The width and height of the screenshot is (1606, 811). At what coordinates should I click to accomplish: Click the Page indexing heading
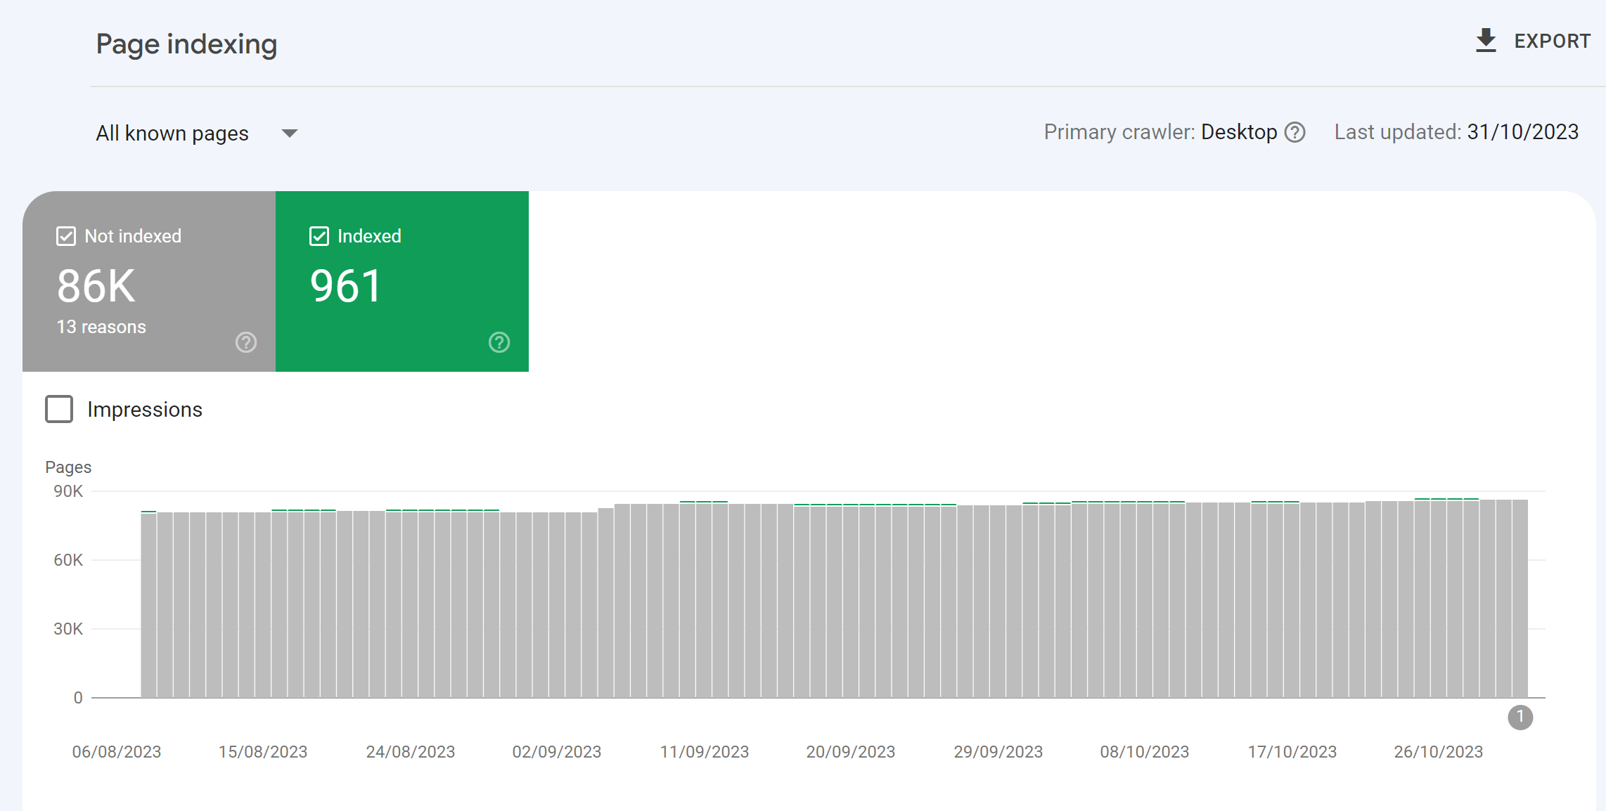point(186,44)
